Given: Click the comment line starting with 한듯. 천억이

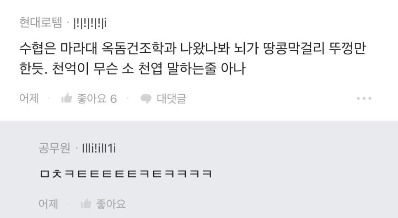Looking at the screenshot, I should pyautogui.click(x=133, y=68).
